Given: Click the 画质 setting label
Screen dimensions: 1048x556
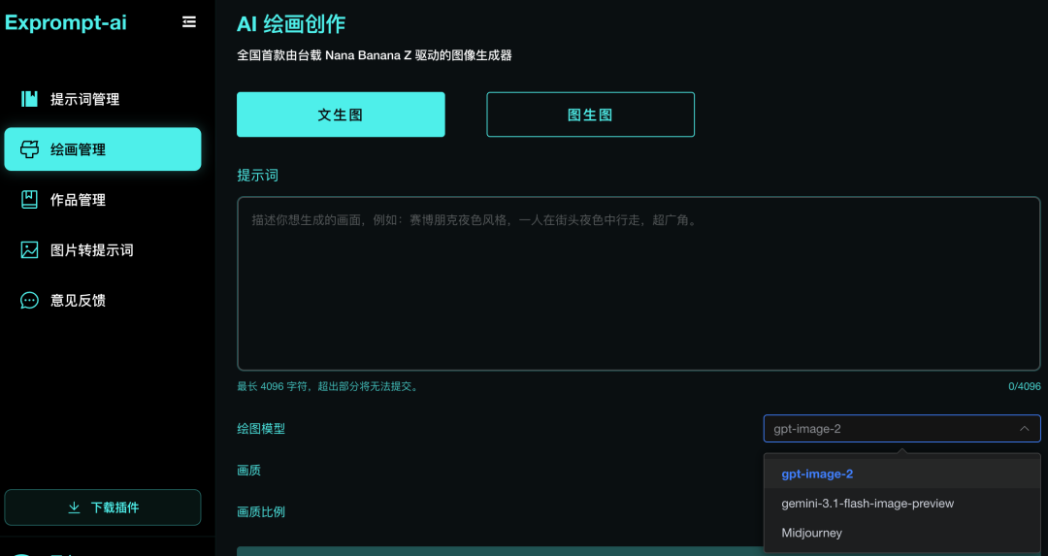Looking at the screenshot, I should (x=248, y=471).
